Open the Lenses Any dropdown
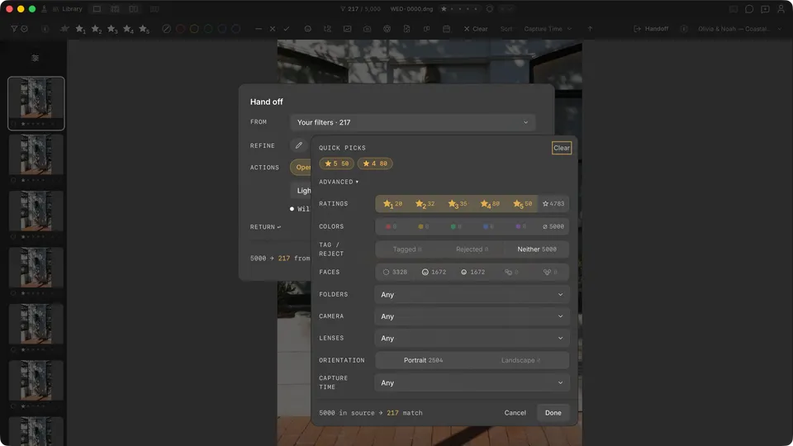 [x=472, y=338]
